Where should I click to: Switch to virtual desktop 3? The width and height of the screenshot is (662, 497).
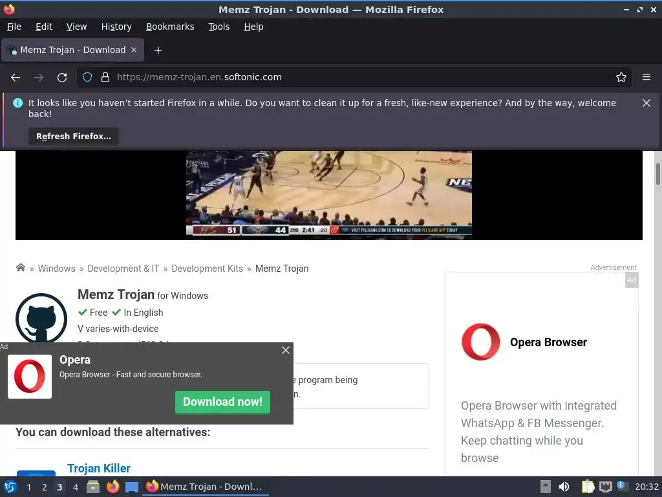(x=59, y=487)
